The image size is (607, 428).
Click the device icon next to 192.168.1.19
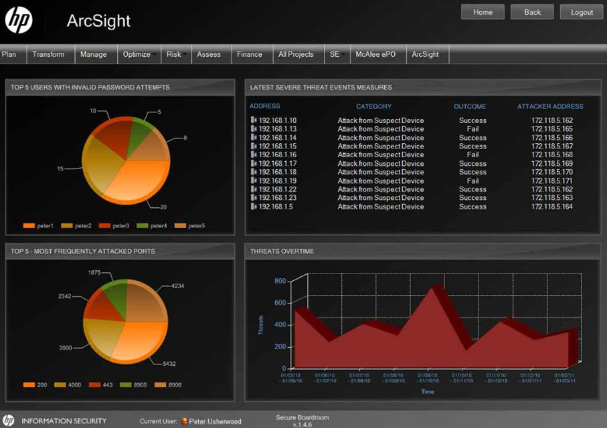click(x=254, y=181)
